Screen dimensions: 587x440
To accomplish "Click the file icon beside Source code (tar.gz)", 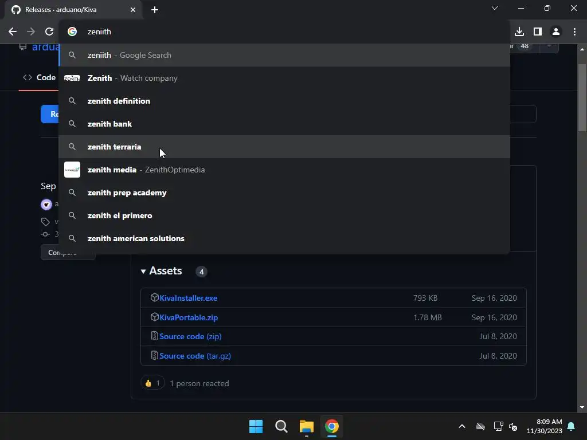I will [154, 355].
